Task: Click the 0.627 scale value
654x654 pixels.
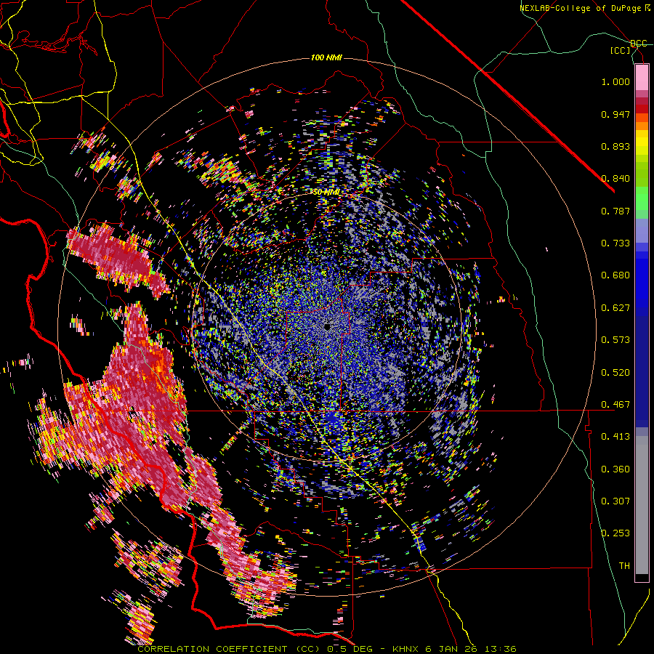Action: (615, 308)
